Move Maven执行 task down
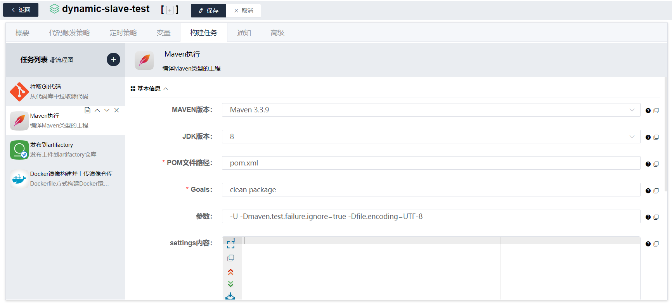 (x=107, y=110)
